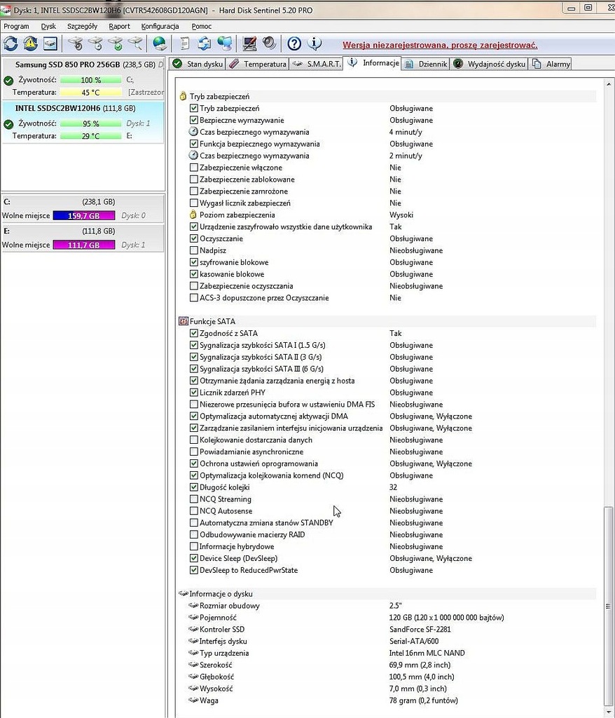Click the ATA icon beside Funkcje SATA
The width and height of the screenshot is (615, 718).
pyautogui.click(x=184, y=321)
